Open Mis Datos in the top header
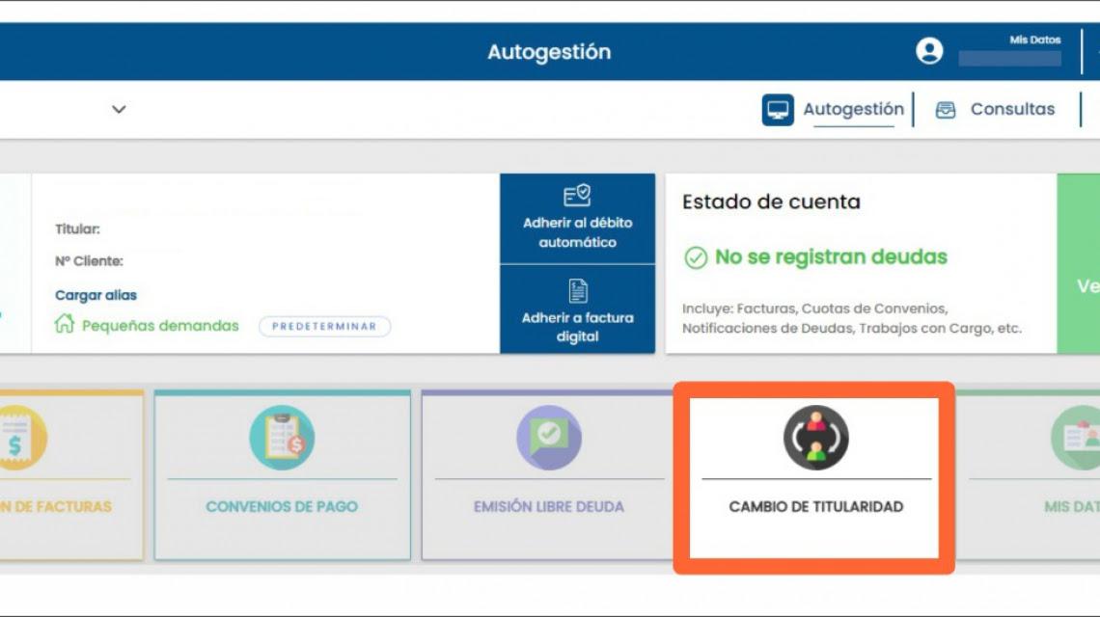 click(1034, 40)
